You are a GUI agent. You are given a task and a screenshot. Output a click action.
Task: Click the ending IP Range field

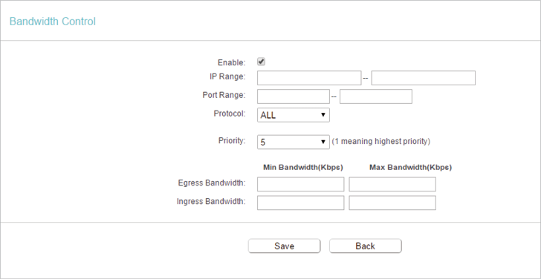point(424,78)
